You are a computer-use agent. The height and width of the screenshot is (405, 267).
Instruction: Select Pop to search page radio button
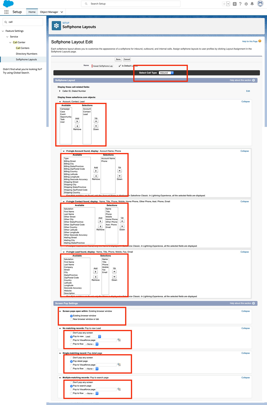pos(71,386)
